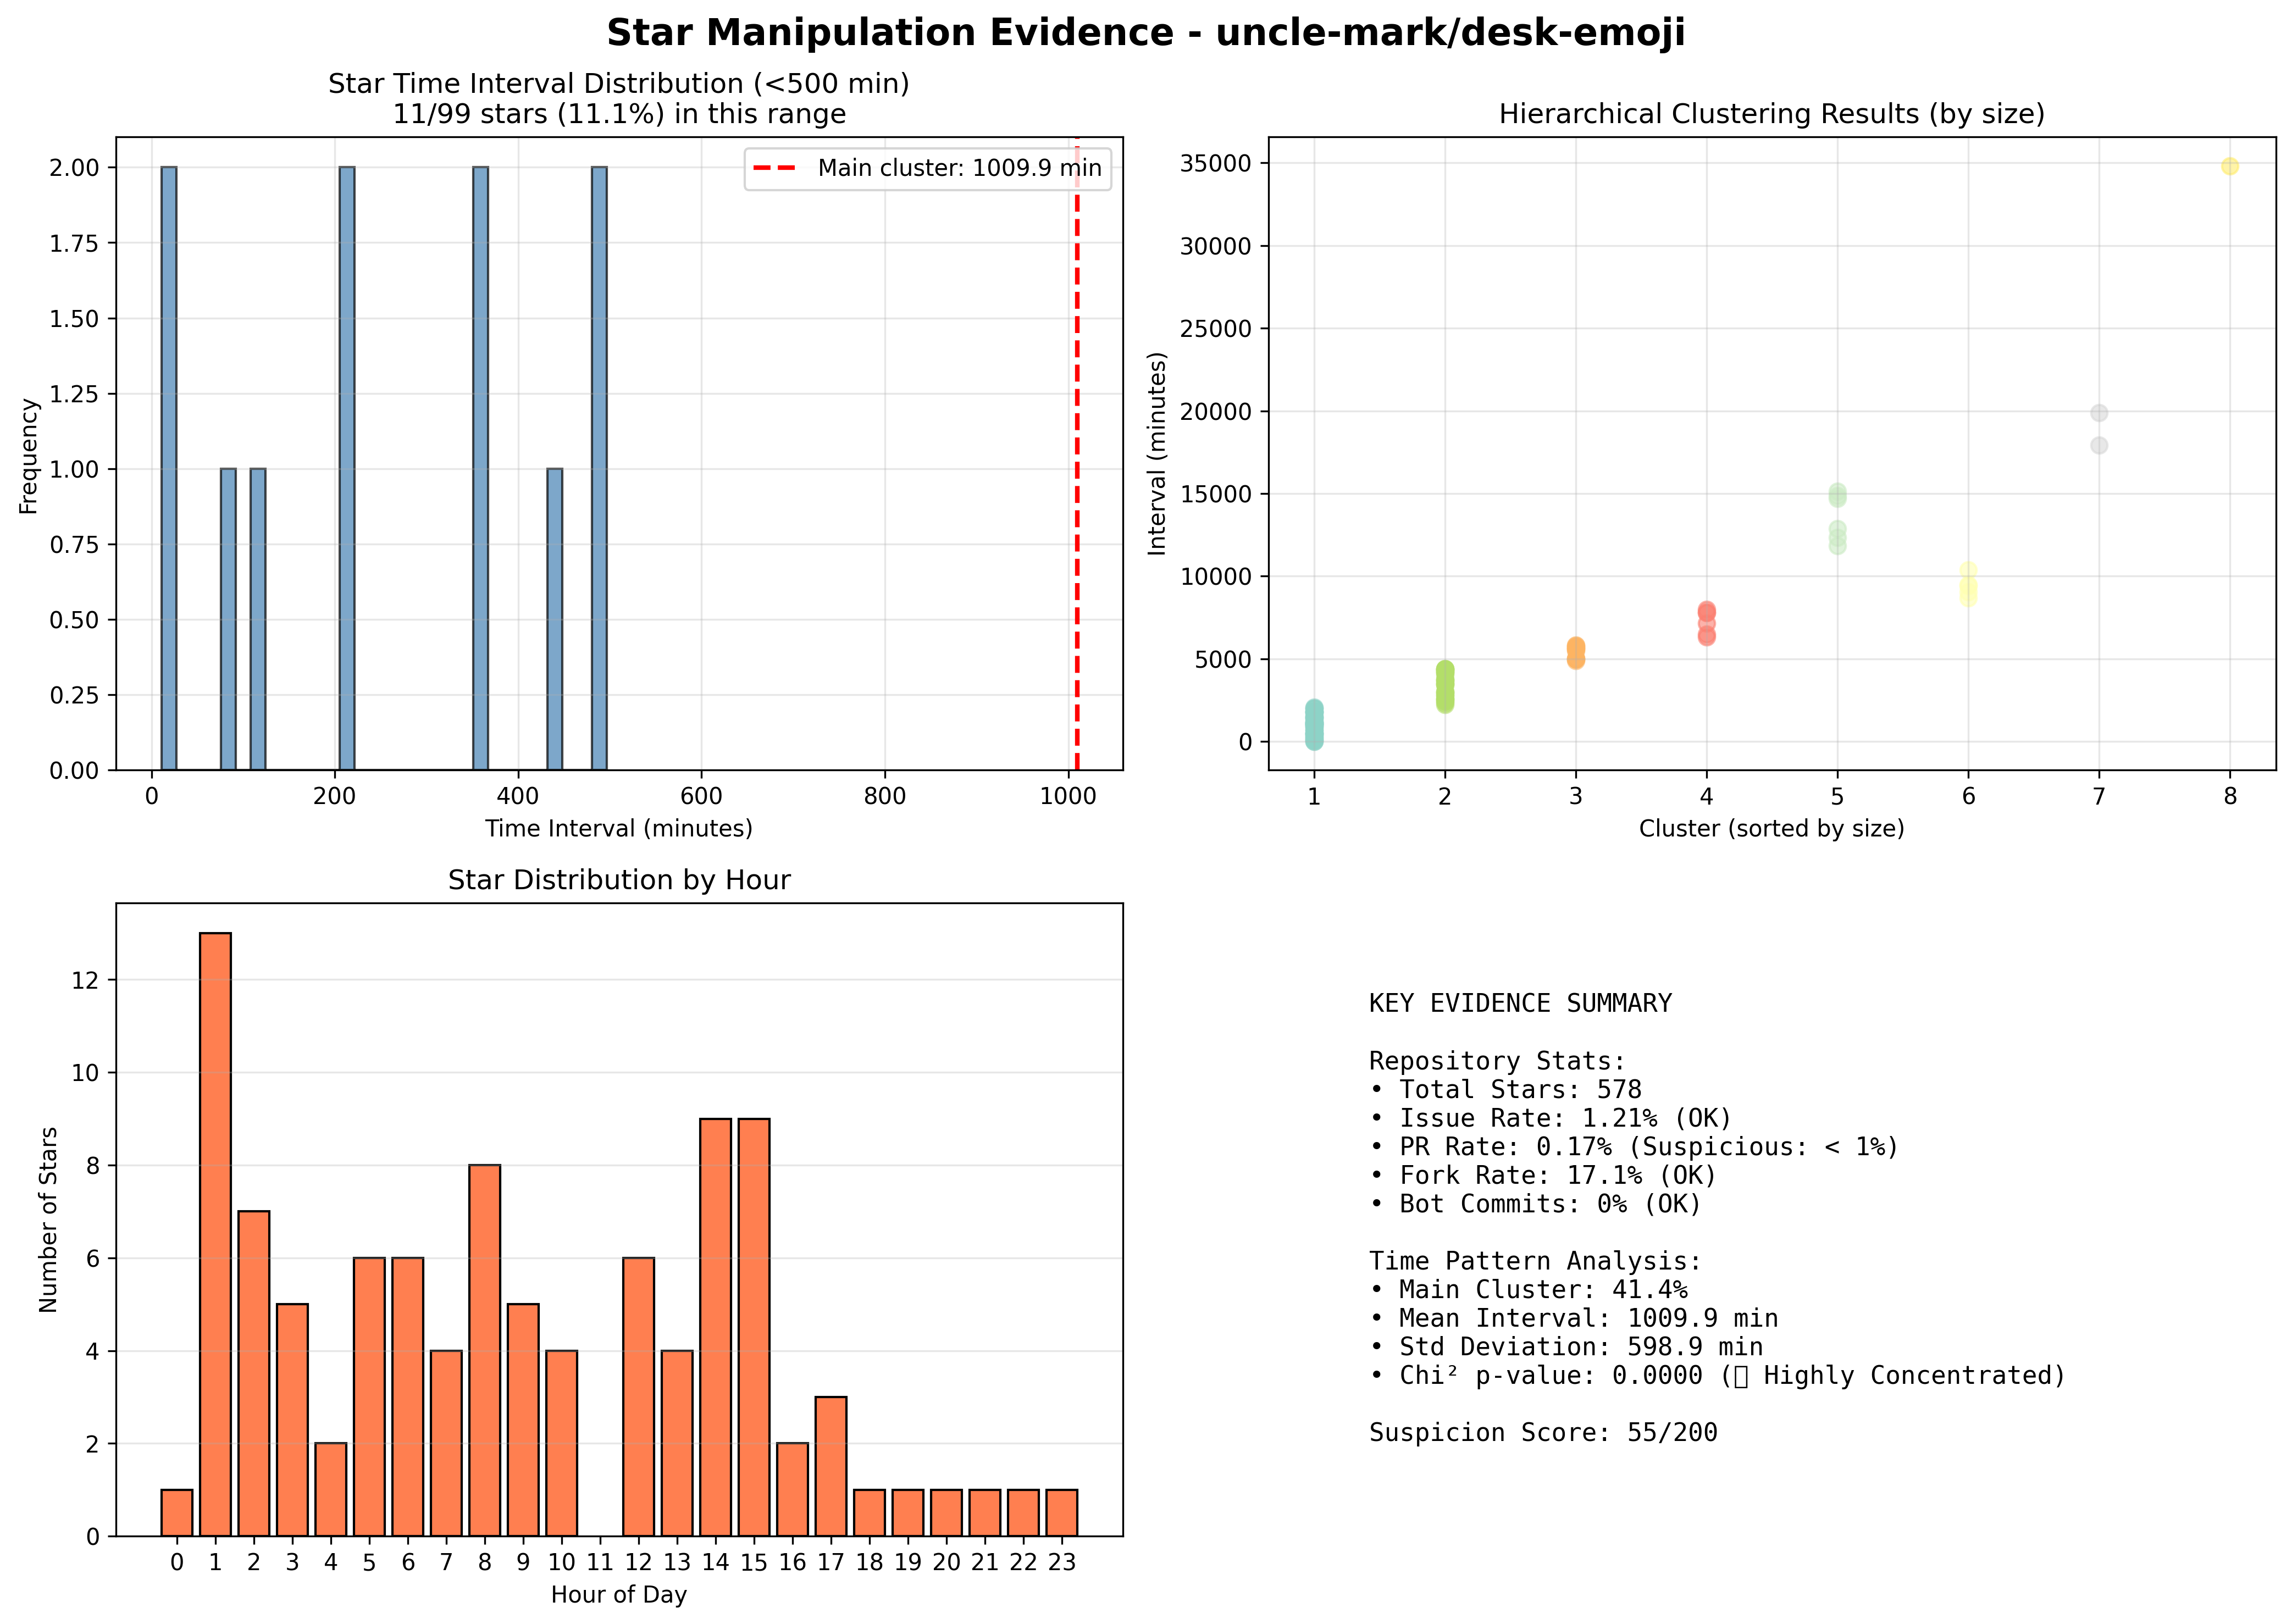Click the hour 0 bar
2292x1624 pixels.
177,1513
